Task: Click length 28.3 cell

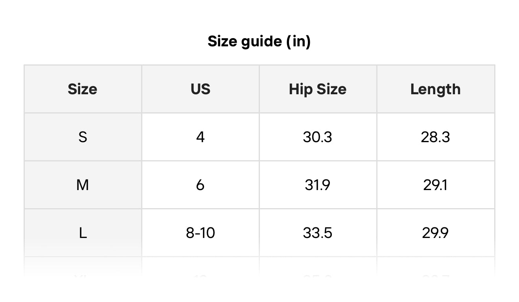Action: [435, 137]
